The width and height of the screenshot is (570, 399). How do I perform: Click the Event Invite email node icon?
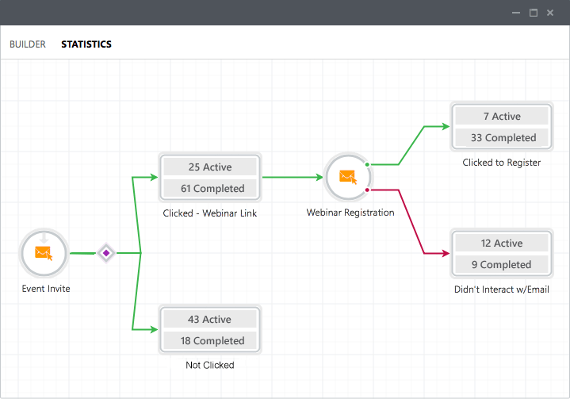pyautogui.click(x=44, y=253)
